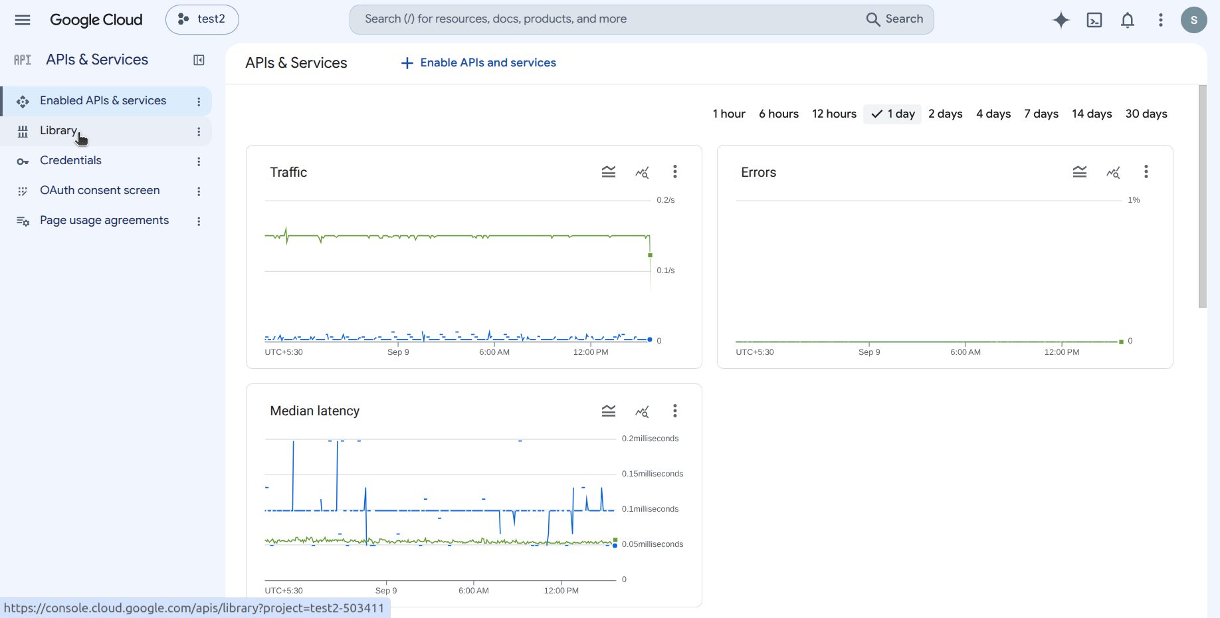Select the 6 hours time range

point(779,114)
